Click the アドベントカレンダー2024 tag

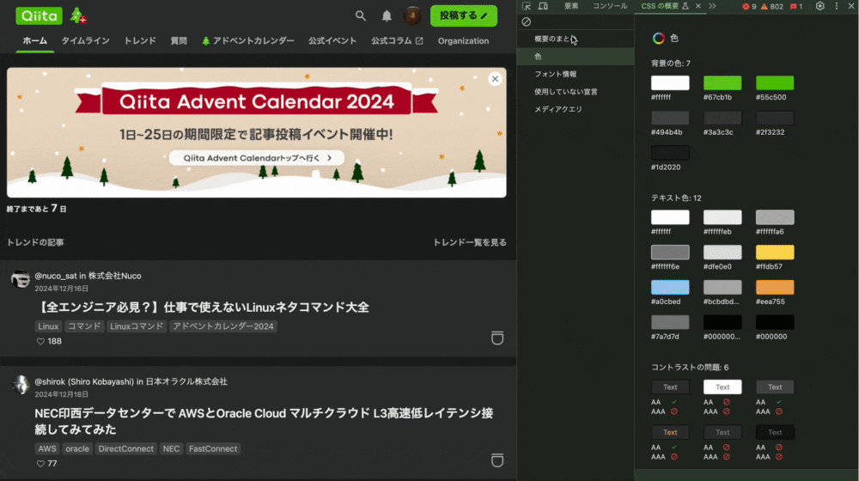click(x=223, y=326)
